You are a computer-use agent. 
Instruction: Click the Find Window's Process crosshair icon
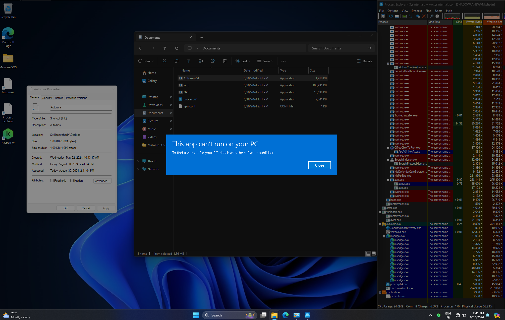click(x=437, y=16)
